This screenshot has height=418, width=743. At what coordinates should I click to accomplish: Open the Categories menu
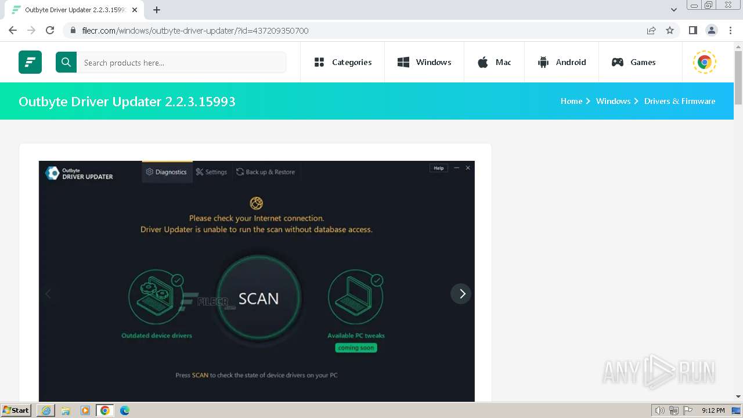[342, 62]
